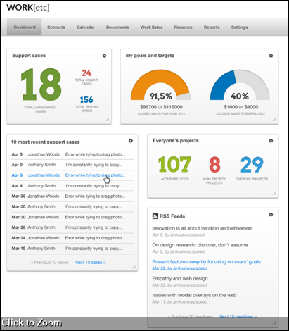Open Apr 9 Jonathan Woods support case
Screen dimensions: 289x331
click(x=72, y=154)
